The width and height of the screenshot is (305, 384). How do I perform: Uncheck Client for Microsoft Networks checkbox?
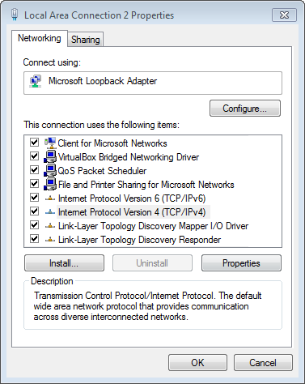point(34,143)
